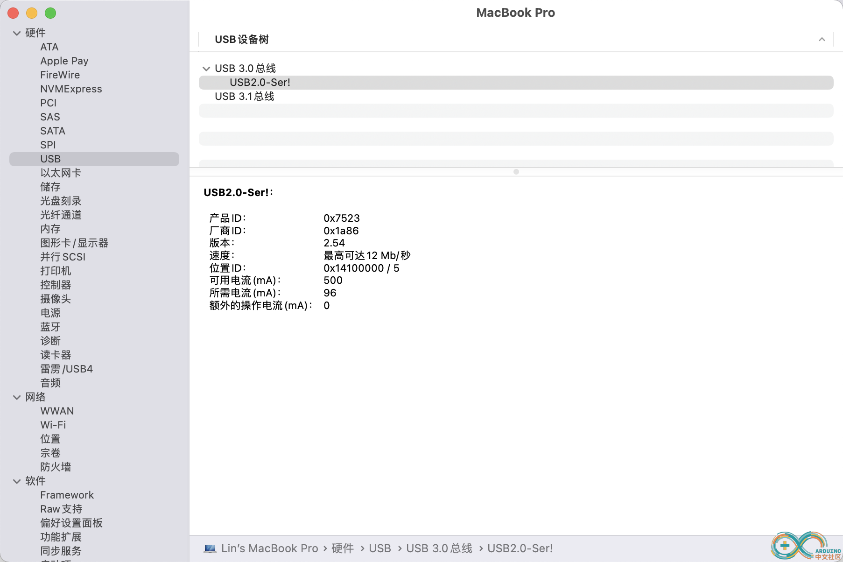Screen dimensions: 843x562
Task: Select ATA in the sidebar
Action: [49, 47]
